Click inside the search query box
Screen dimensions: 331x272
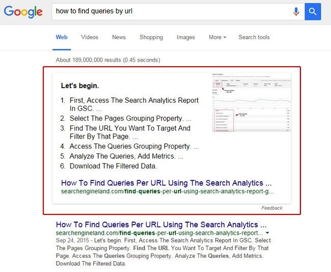pyautogui.click(x=168, y=11)
